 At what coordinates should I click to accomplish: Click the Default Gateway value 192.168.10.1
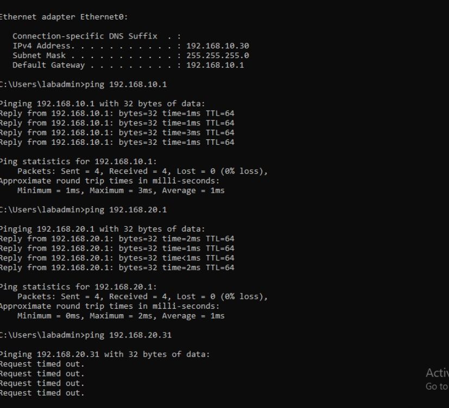[x=215, y=66]
